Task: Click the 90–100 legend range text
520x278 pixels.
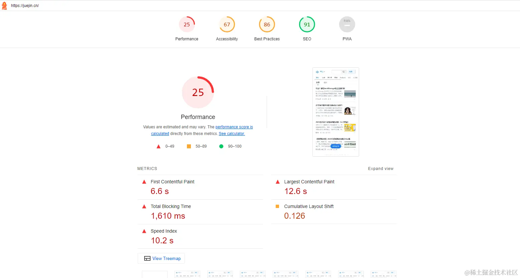Action: [235, 146]
